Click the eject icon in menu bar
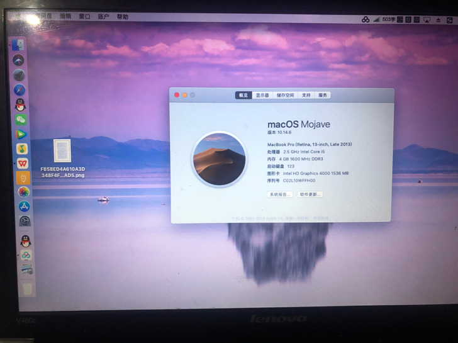Screen dimensions: 458x343 click(438, 20)
